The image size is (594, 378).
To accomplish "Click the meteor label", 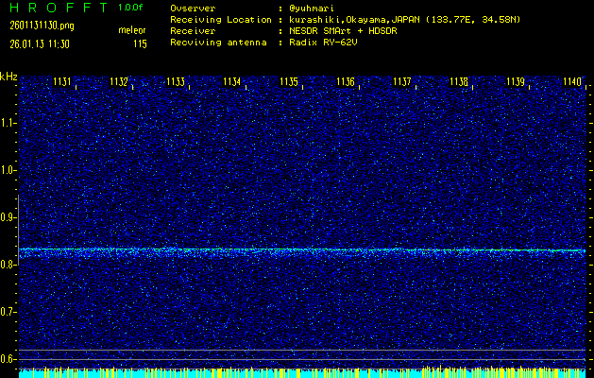I will tap(132, 30).
